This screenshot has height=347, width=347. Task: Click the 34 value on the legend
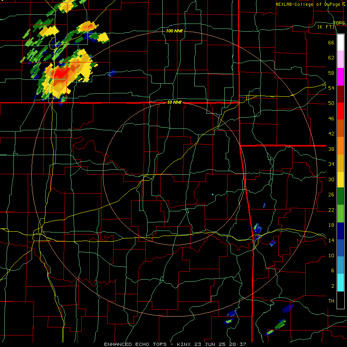tap(331, 164)
